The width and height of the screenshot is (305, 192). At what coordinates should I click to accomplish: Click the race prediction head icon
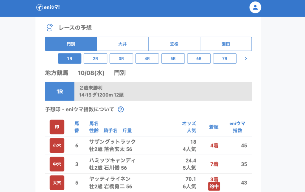point(49,28)
